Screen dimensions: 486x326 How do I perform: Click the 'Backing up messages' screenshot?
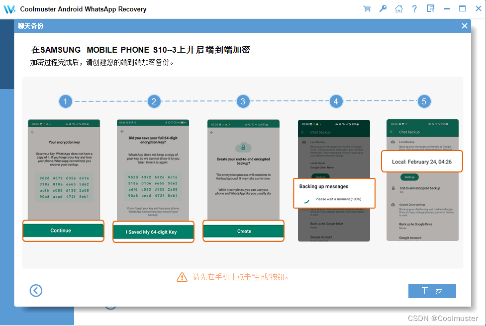coord(334,180)
